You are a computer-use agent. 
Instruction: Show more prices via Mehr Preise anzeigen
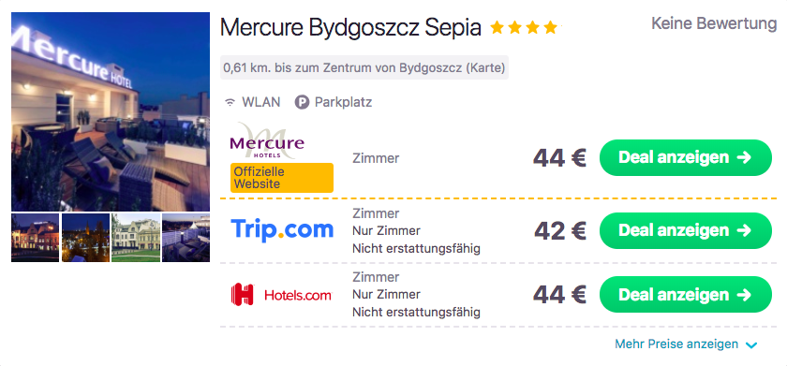tap(676, 344)
